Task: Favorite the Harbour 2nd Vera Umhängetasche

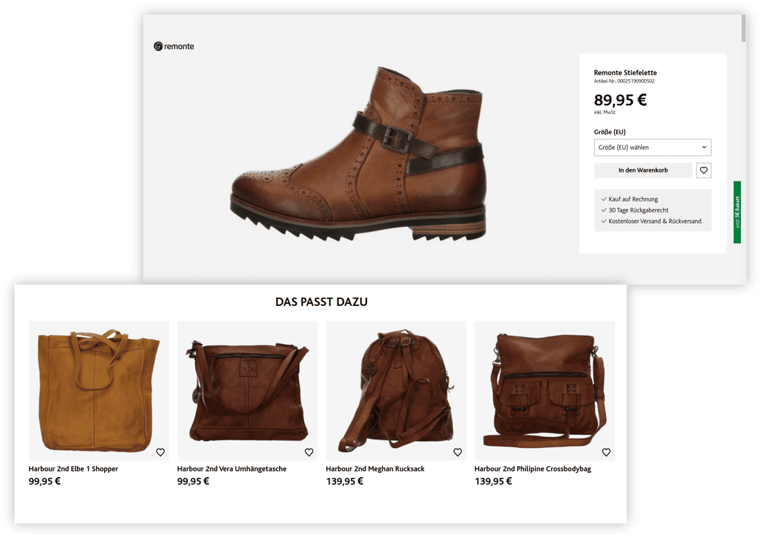Action: coord(309,452)
